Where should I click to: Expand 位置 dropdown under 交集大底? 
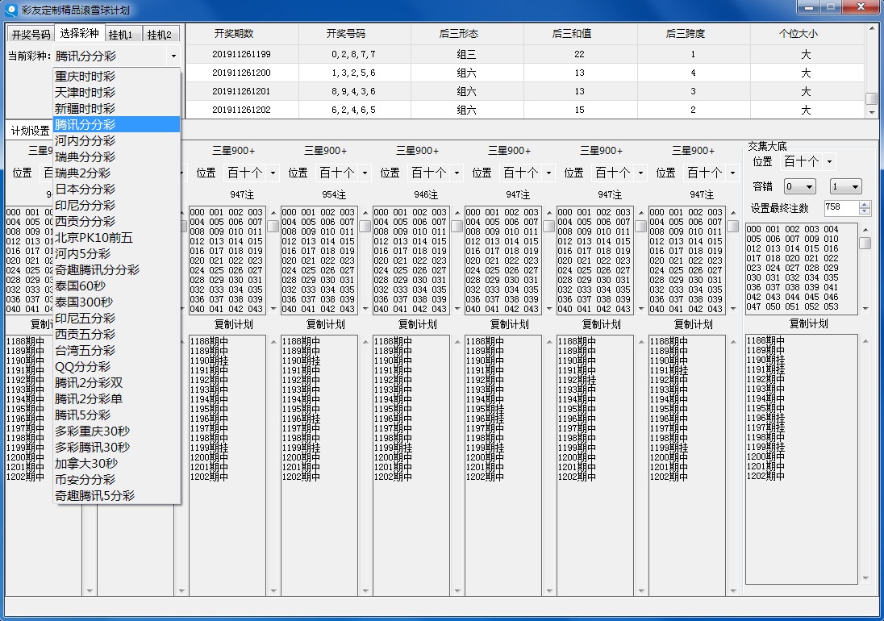pos(829,162)
